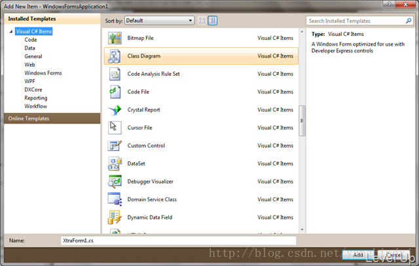The width and height of the screenshot is (419, 266).
Task: Switch to medium icons view
Action: pyautogui.click(x=213, y=20)
